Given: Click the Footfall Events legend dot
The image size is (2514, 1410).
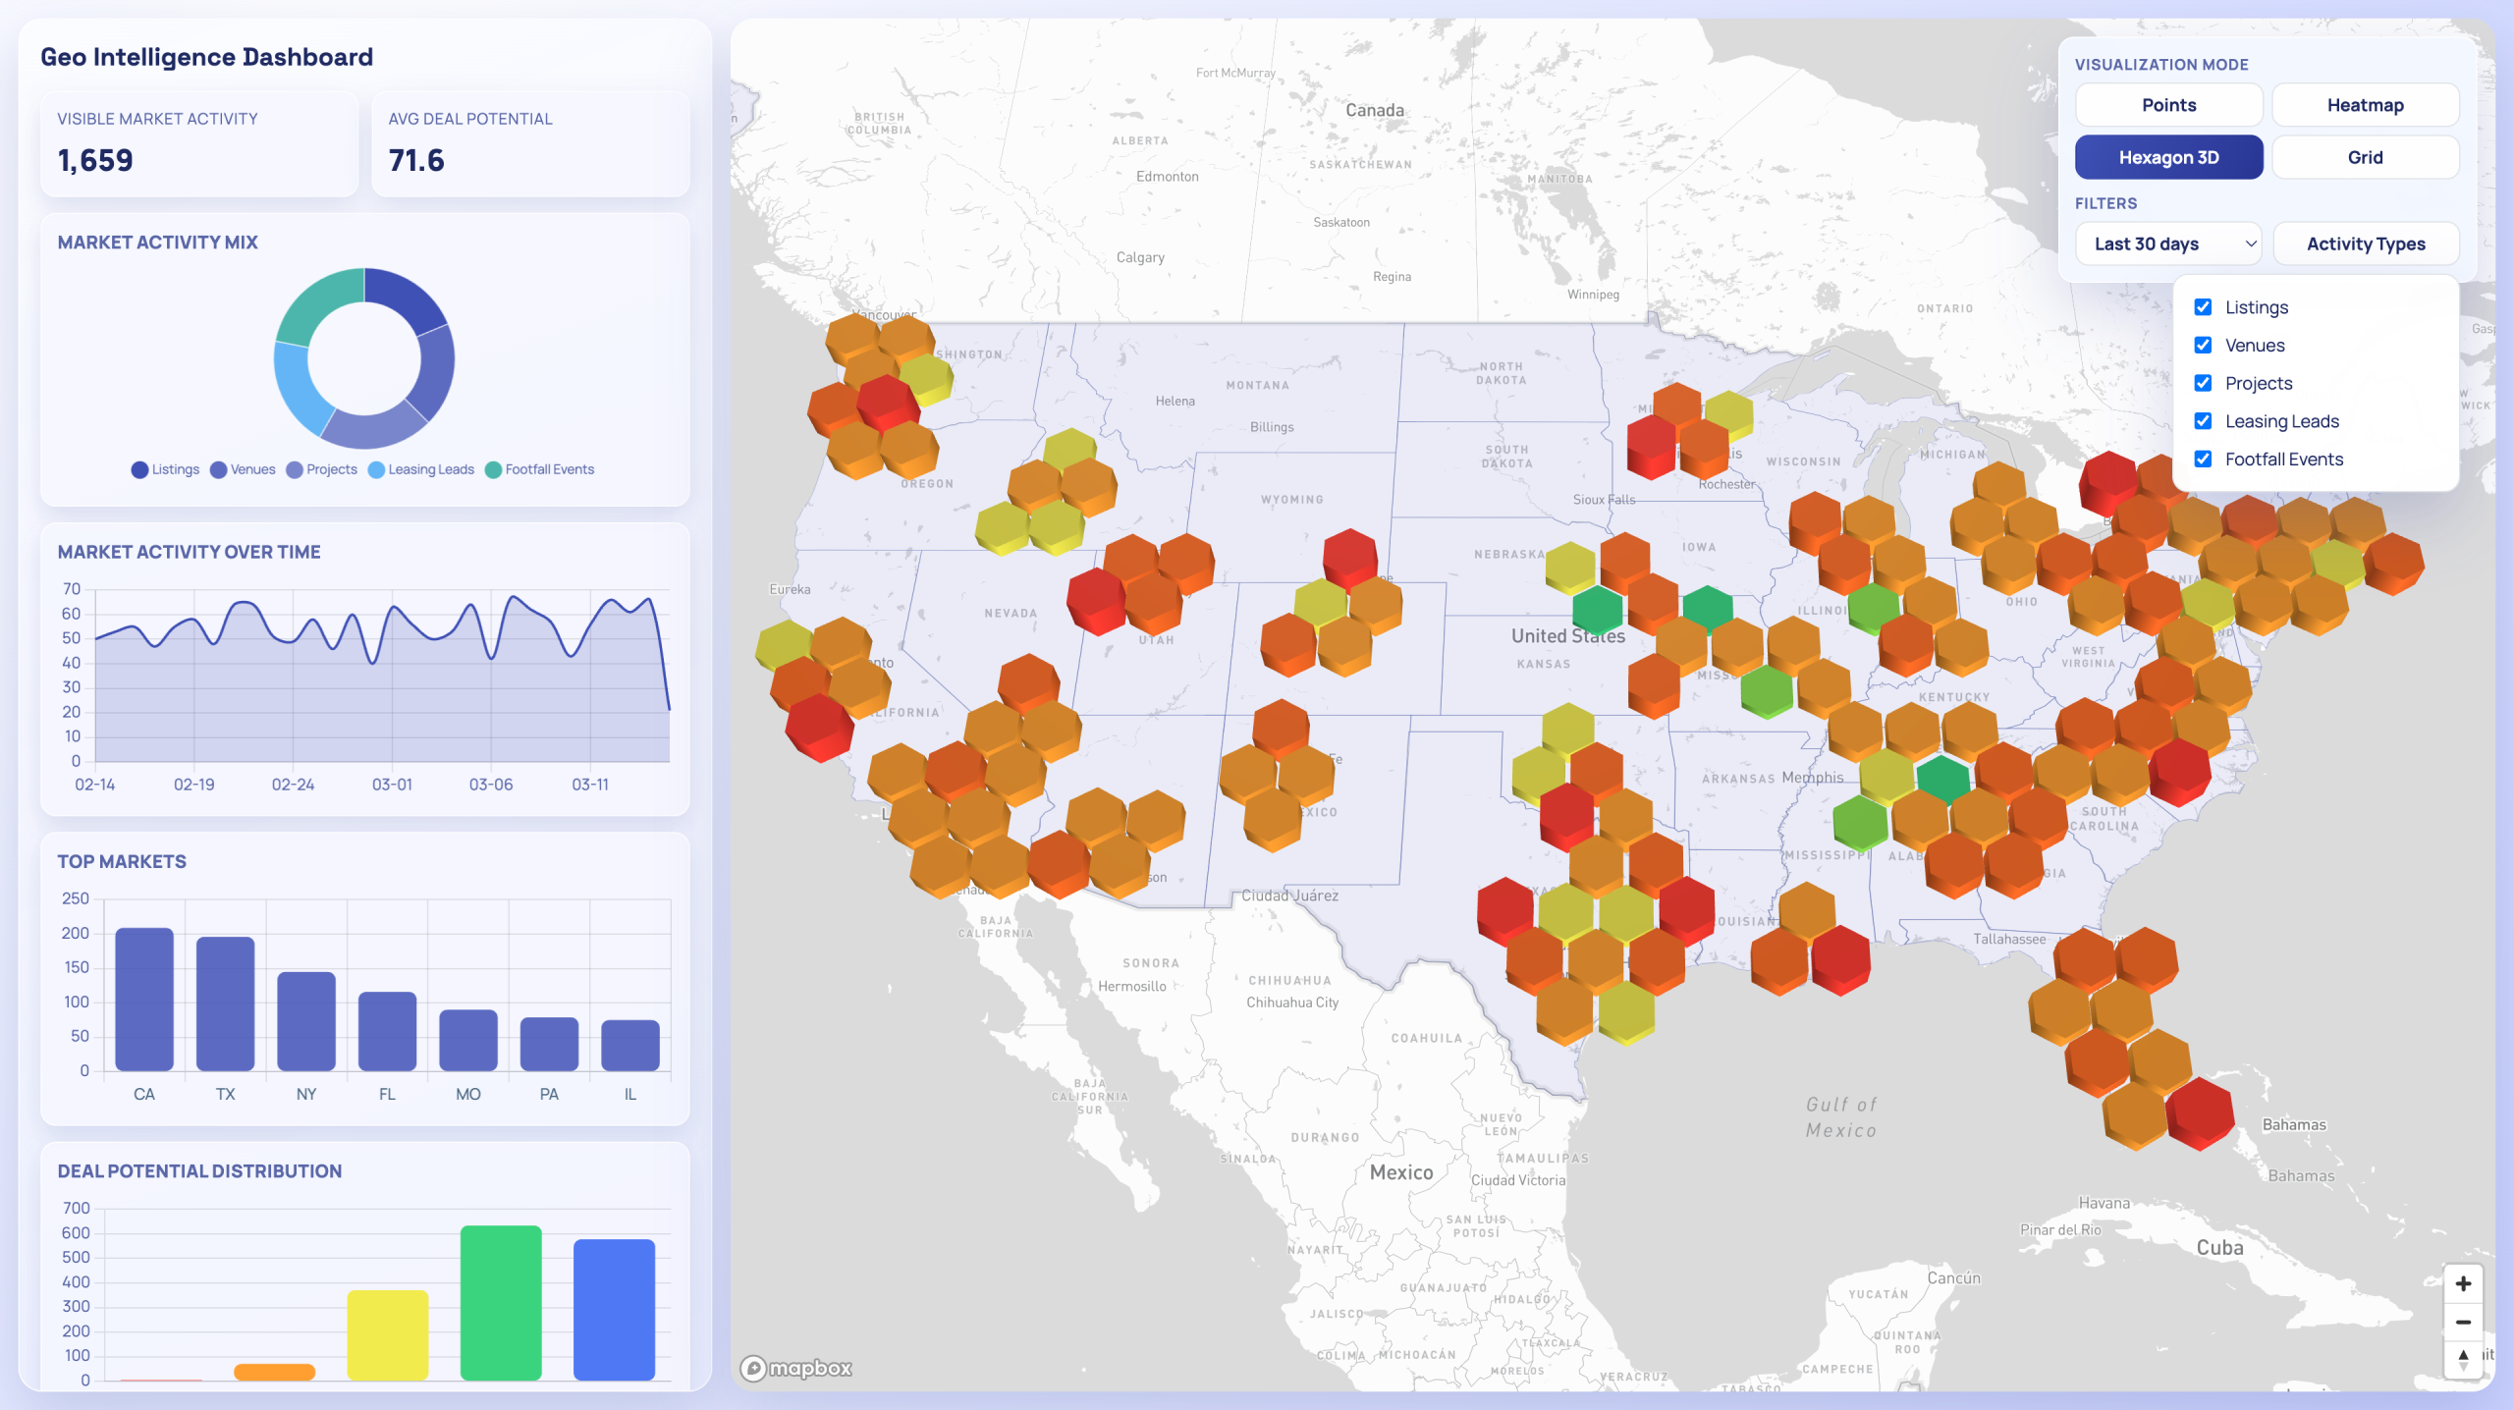Looking at the screenshot, I should (x=495, y=469).
